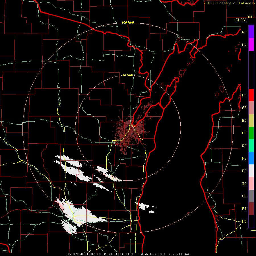Viewport: 256px width, 256px height.
Task: Click the HA red legend color swatch
Action: tap(251, 95)
